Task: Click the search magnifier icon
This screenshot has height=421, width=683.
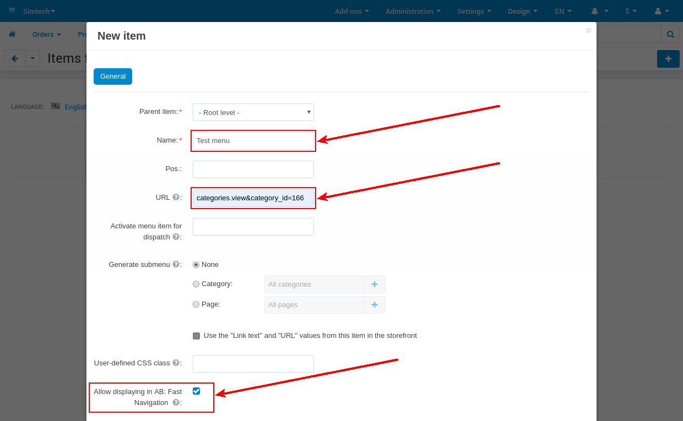Action: pos(670,34)
